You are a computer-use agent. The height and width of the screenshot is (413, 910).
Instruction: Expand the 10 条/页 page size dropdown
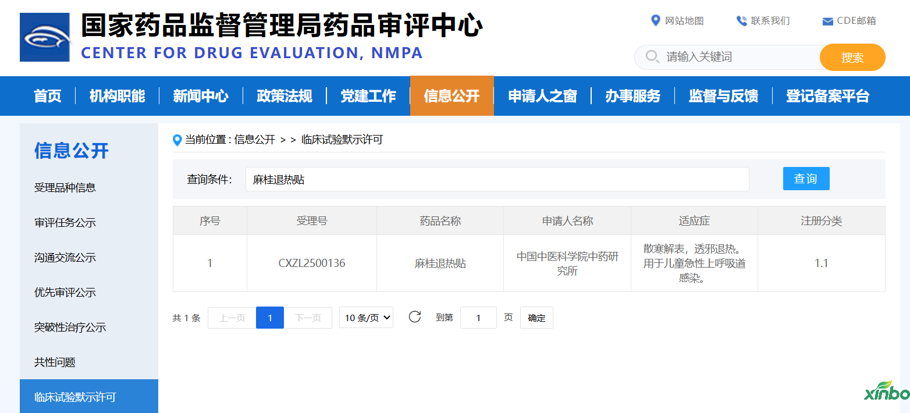click(366, 318)
